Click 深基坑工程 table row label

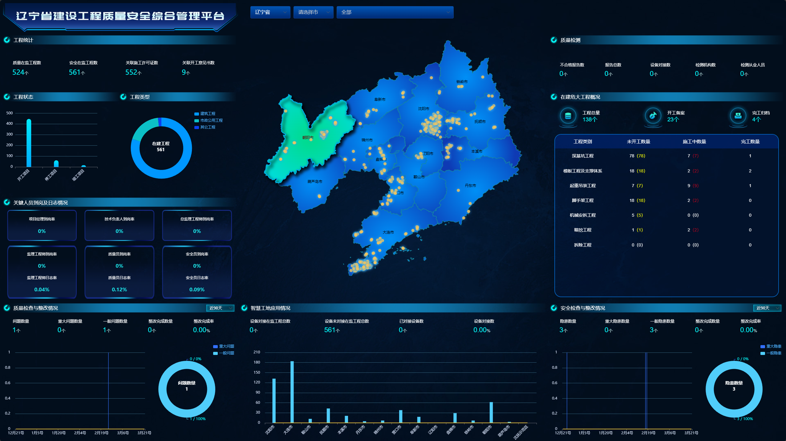(583, 156)
